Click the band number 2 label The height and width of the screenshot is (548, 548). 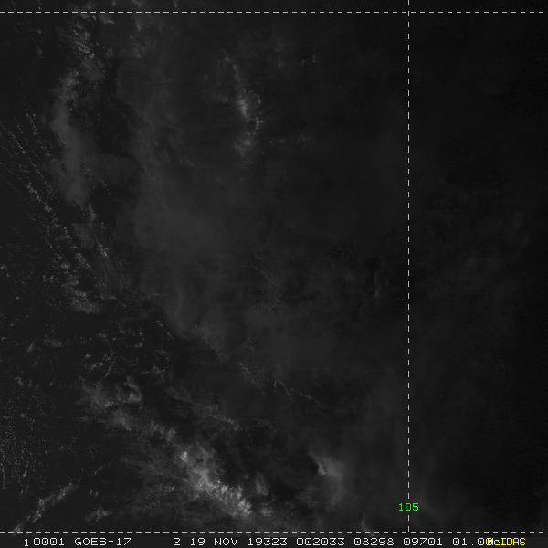coord(177,542)
